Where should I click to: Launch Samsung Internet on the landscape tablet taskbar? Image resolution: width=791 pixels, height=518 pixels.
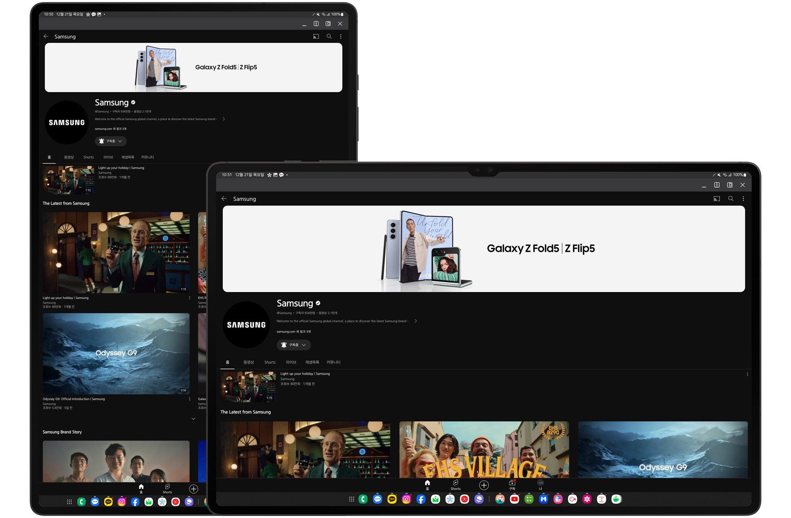pyautogui.click(x=479, y=499)
